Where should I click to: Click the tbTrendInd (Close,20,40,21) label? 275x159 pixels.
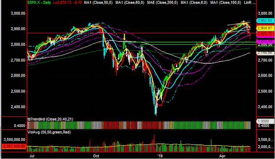(x=50, y=119)
